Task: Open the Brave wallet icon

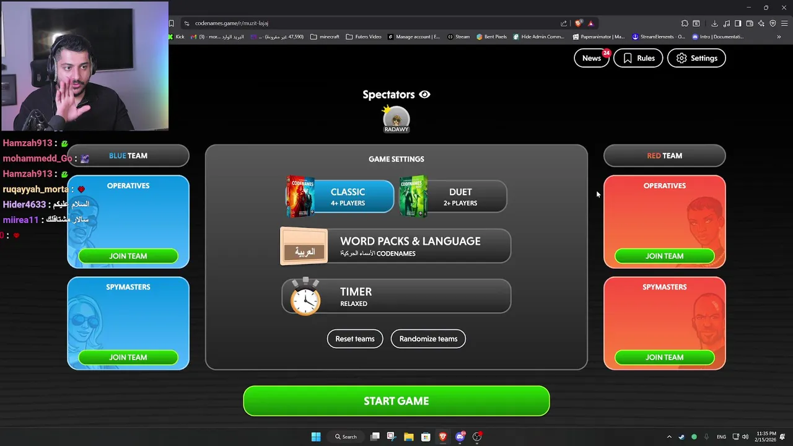Action: coord(750,24)
